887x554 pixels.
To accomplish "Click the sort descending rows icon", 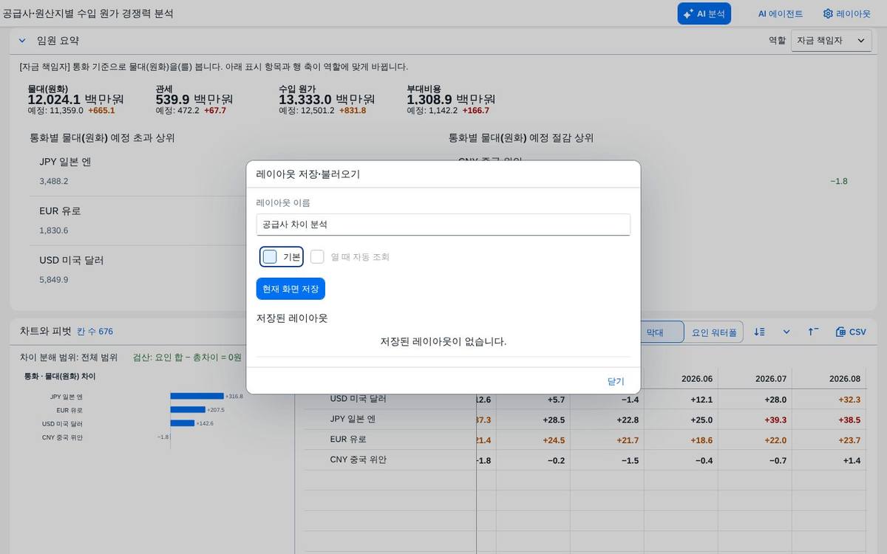I will [759, 332].
